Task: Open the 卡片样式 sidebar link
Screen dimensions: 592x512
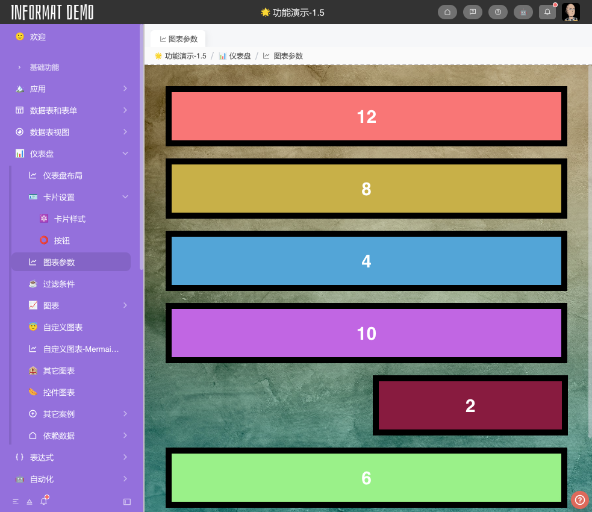Action: pyautogui.click(x=70, y=219)
